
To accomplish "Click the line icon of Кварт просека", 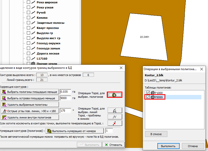I will pos(33,28).
